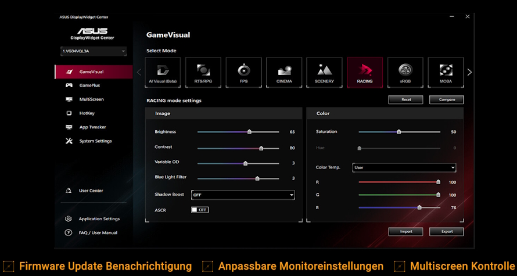Minimize the DisplayWidget Center window
The height and width of the screenshot is (276, 517).
pos(452,17)
